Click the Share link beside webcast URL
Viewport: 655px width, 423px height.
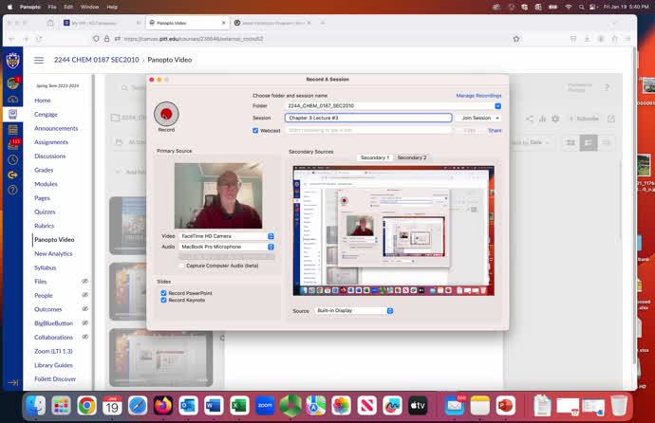coord(495,131)
